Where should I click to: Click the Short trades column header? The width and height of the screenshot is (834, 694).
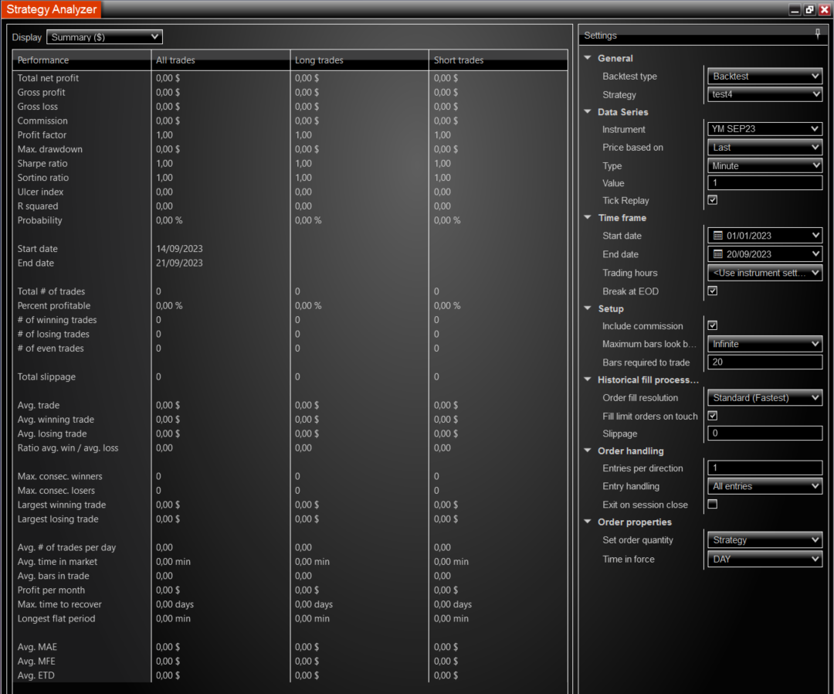(498, 60)
